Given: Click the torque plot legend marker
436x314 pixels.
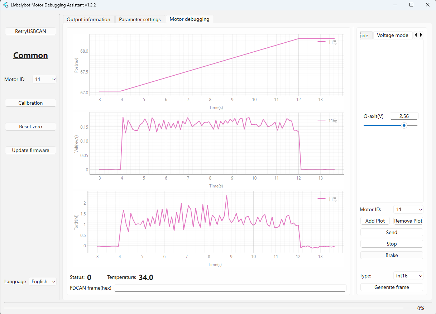Looking at the screenshot, I should pyautogui.click(x=322, y=199).
